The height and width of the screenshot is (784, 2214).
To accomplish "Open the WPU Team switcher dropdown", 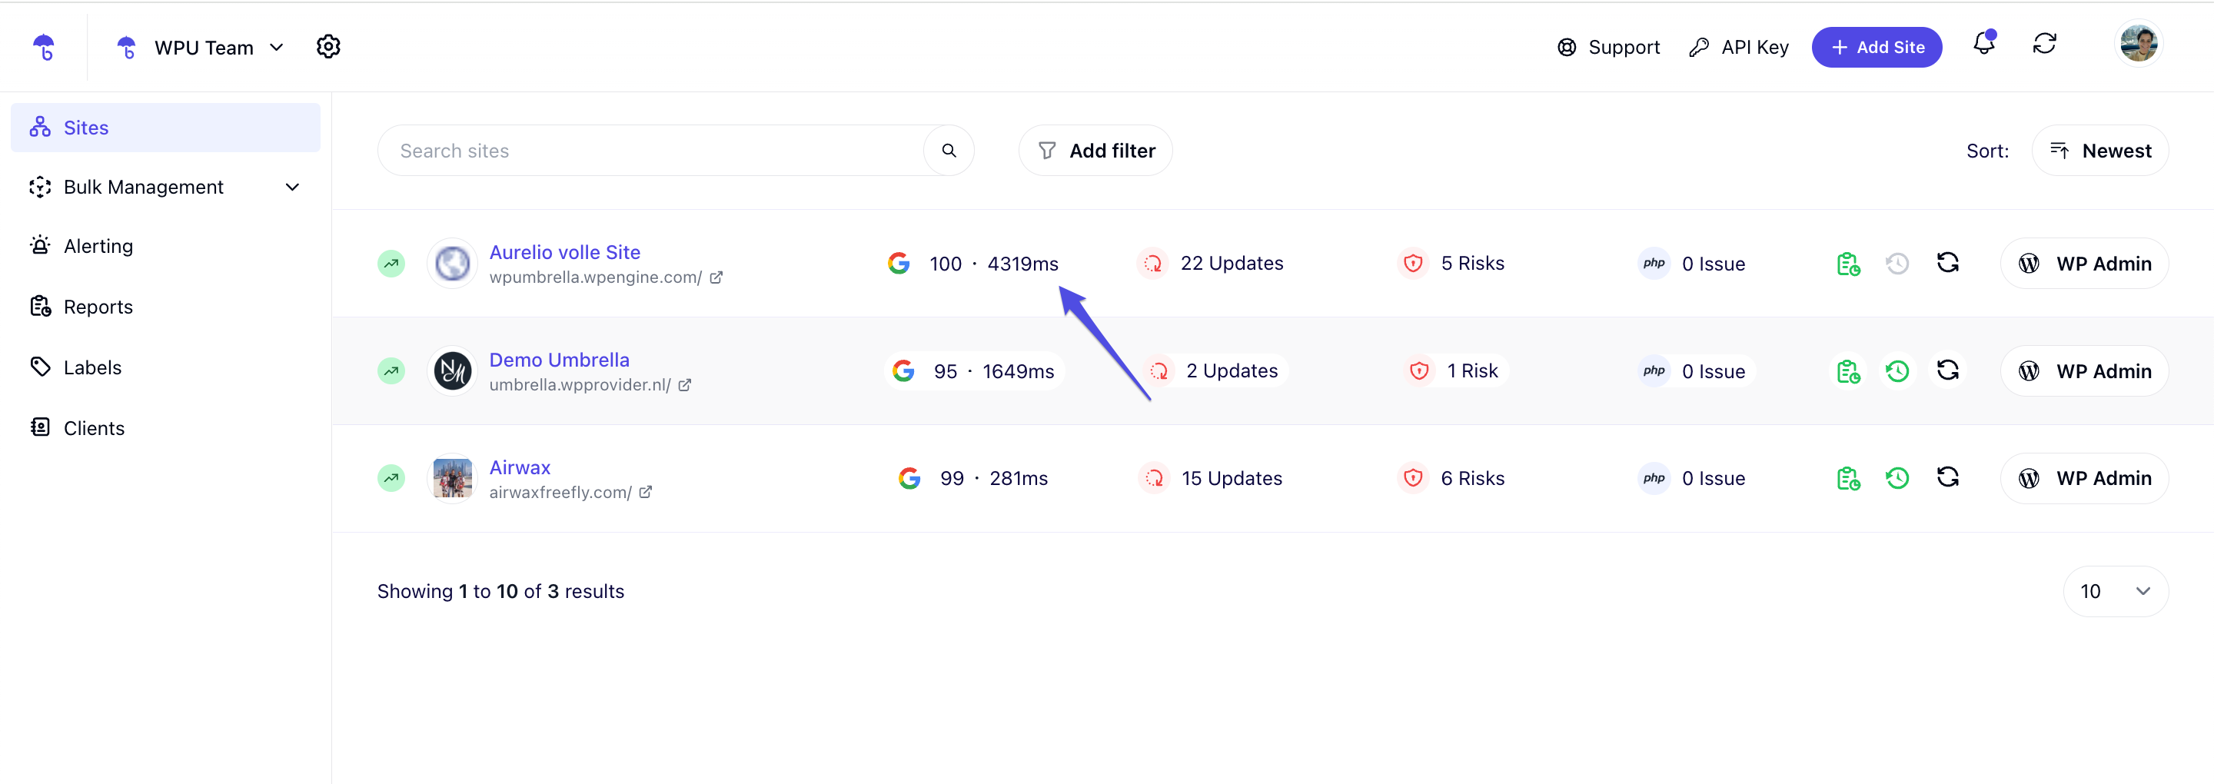I will pyautogui.click(x=199, y=48).
